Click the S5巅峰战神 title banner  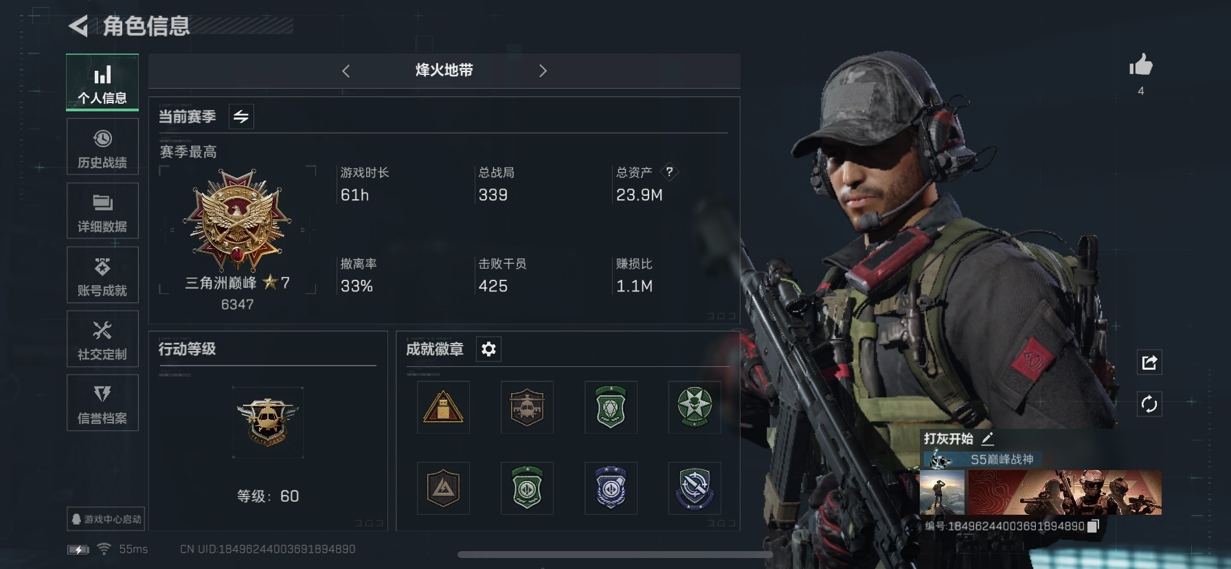982,459
